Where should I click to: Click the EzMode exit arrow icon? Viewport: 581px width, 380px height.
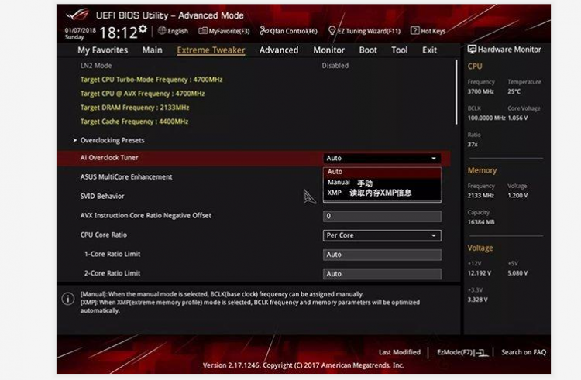click(x=482, y=353)
